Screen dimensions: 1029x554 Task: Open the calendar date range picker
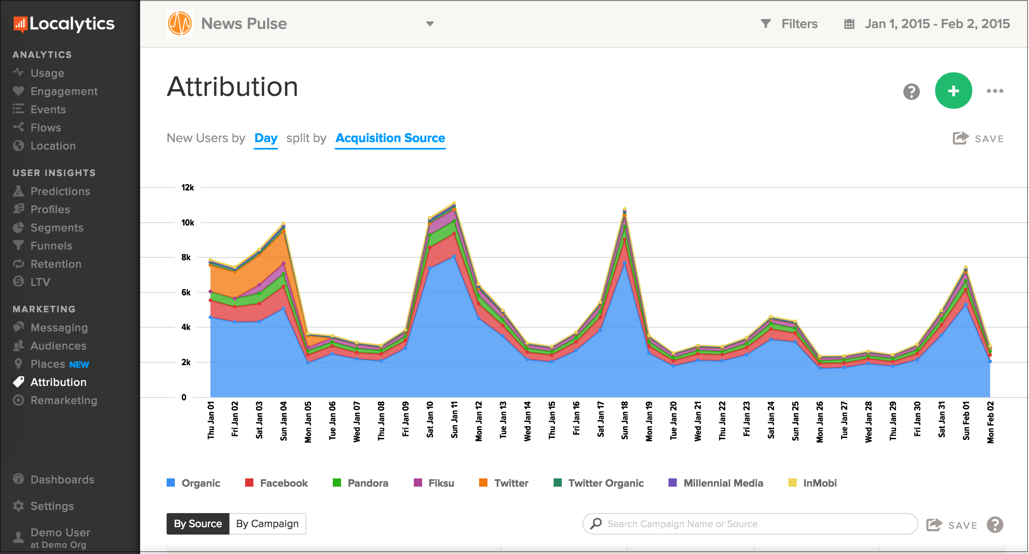(849, 24)
